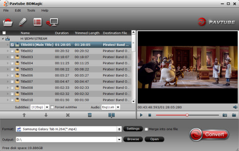Click the speaker volume icon
239x151 pixels.
[235, 107]
